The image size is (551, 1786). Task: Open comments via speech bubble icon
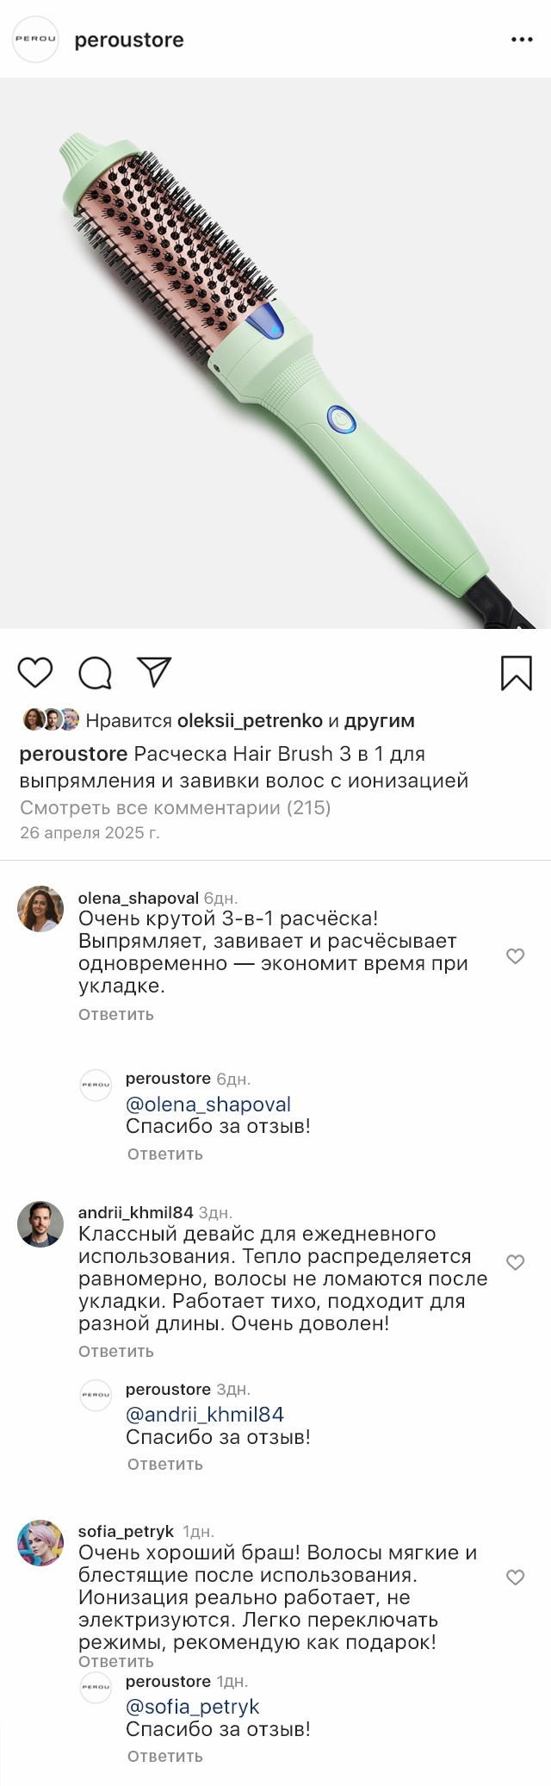coord(95,673)
